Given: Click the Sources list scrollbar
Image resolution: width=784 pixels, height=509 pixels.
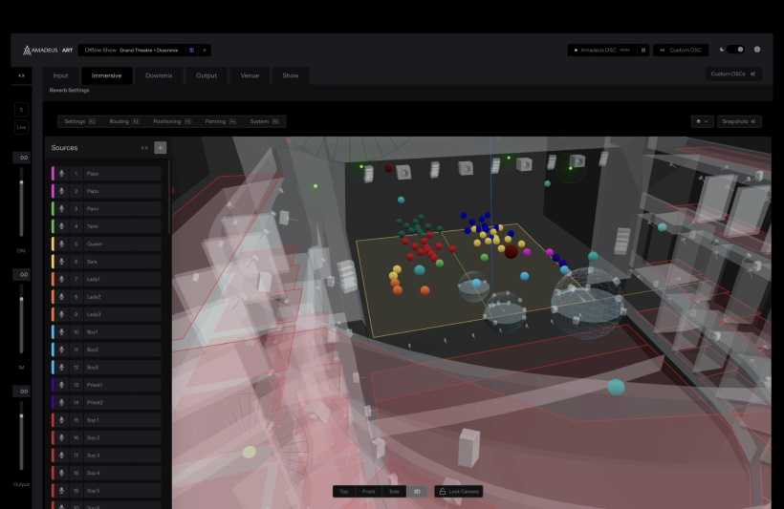Looking at the screenshot, I should coord(169,198).
